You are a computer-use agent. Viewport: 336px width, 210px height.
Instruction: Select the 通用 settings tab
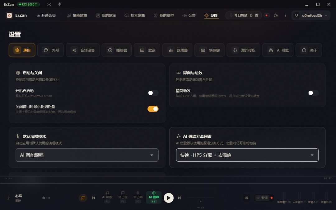(22, 50)
